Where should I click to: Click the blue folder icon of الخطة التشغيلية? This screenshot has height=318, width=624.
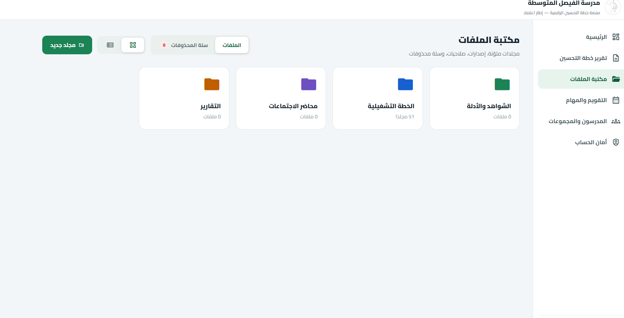click(405, 84)
